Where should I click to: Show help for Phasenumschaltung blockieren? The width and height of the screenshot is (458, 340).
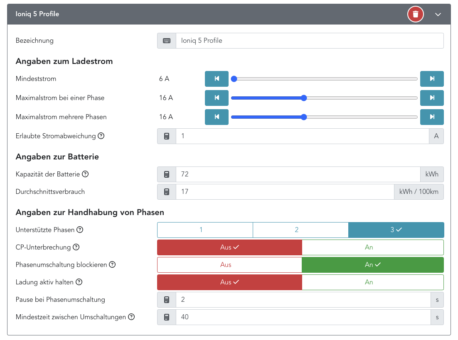click(x=112, y=264)
